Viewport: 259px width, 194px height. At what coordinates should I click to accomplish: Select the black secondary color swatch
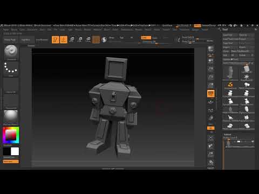click(x=6, y=151)
